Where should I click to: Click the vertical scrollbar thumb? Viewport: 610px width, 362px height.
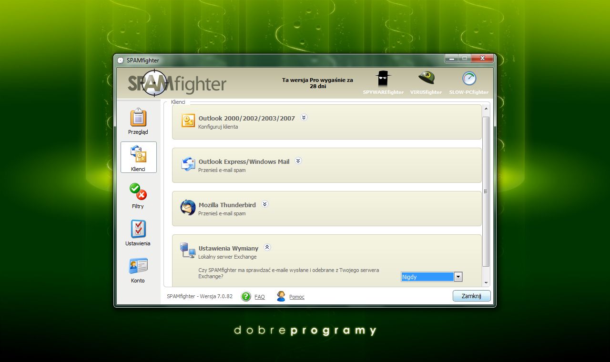click(x=486, y=191)
